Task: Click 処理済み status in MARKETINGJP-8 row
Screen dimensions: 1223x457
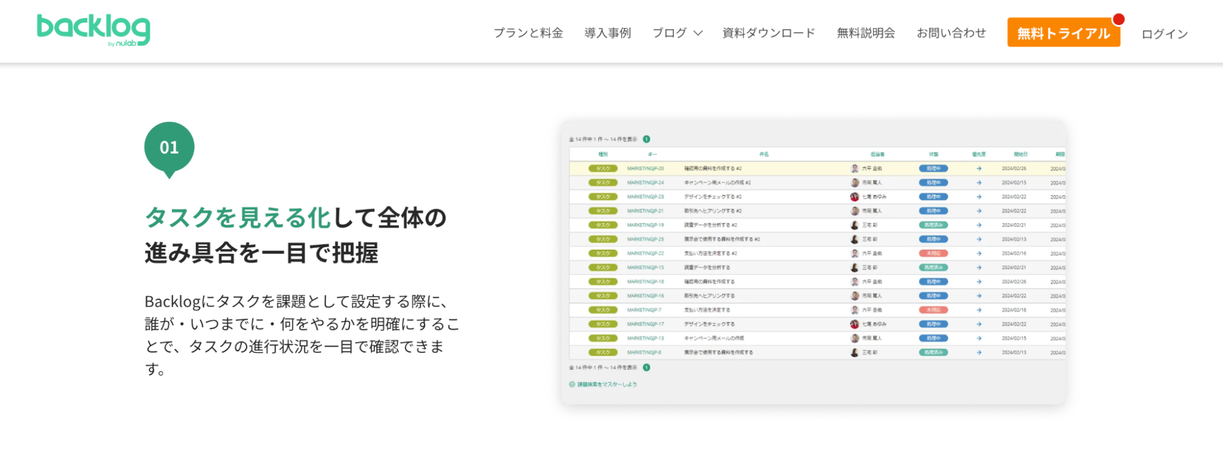Action: click(x=933, y=352)
